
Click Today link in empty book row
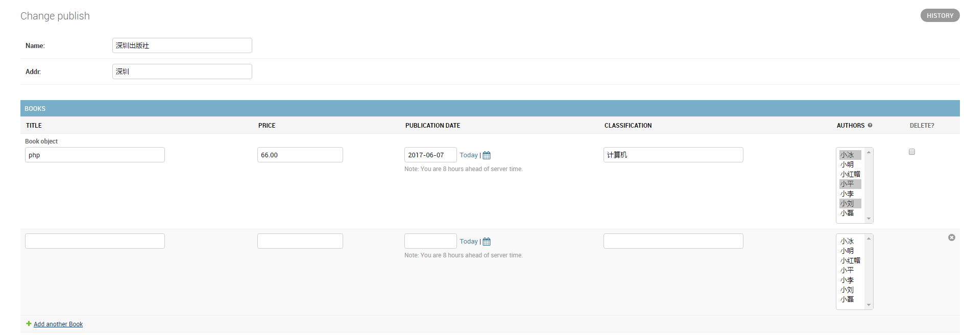[x=469, y=242]
